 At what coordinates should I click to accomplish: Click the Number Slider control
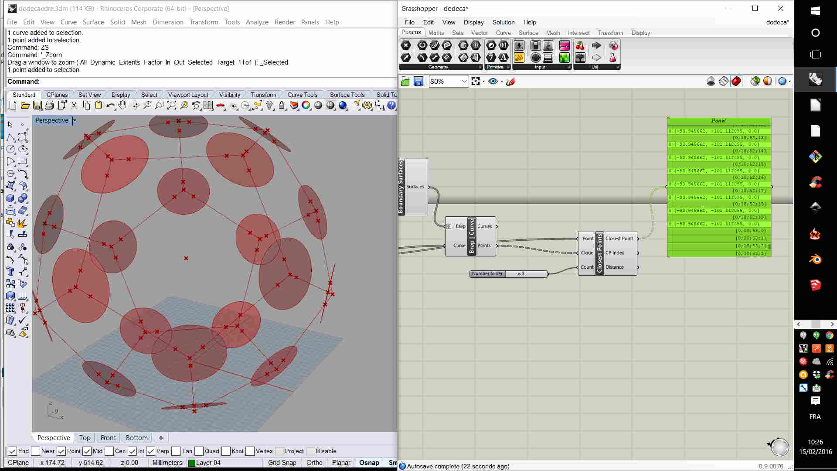pos(508,274)
